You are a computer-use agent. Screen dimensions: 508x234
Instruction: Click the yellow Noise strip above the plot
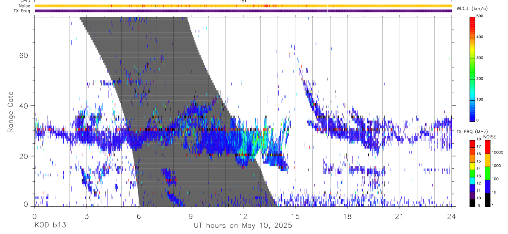(243, 6)
